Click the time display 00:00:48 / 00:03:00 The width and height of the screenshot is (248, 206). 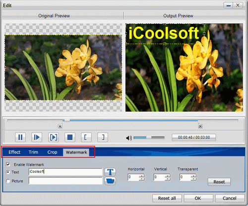(194, 137)
